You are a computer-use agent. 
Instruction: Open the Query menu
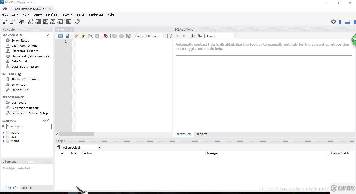click(x=37, y=15)
